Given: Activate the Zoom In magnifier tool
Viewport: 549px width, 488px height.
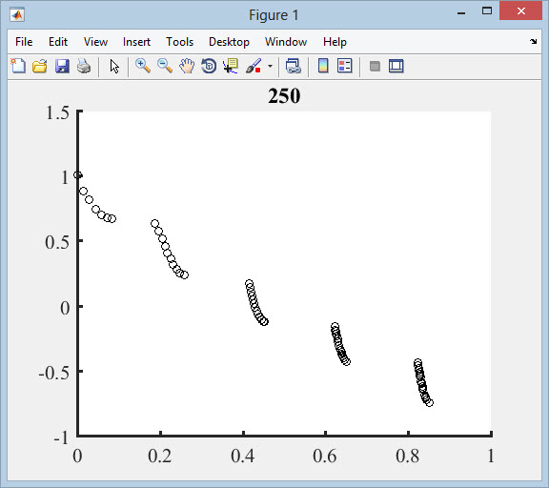Looking at the screenshot, I should coord(143,66).
